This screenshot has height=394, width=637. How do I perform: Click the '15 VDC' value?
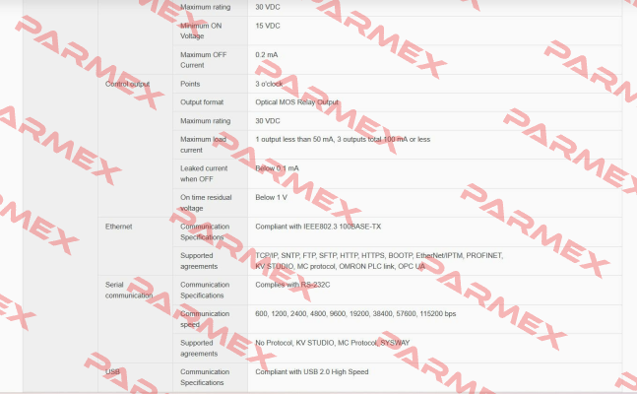[268, 26]
